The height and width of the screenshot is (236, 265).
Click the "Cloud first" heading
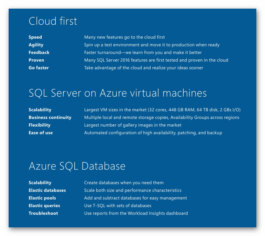pyautogui.click(x=53, y=21)
